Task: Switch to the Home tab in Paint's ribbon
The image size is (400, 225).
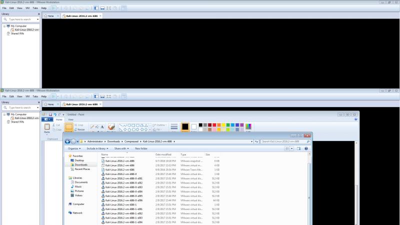Action: (59, 119)
